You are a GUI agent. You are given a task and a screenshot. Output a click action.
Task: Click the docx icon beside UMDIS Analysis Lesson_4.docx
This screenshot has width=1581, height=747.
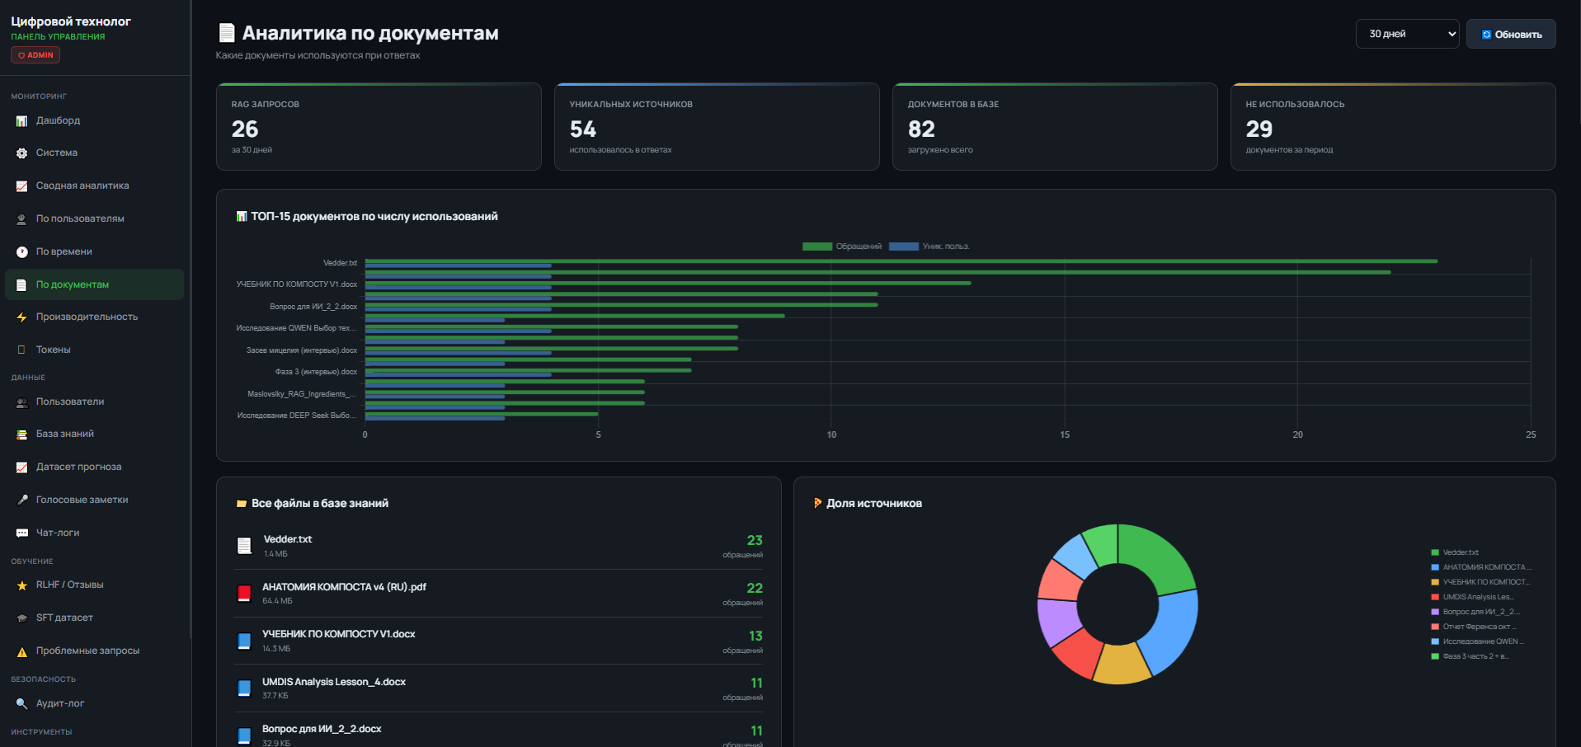244,688
